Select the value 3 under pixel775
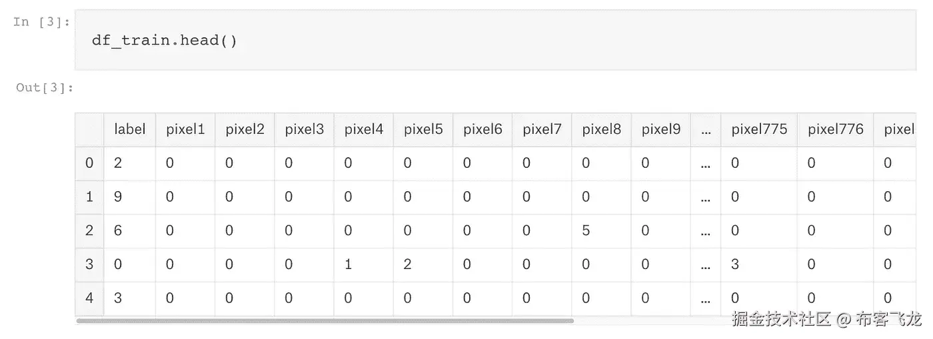This screenshot has height=339, width=933. 735,264
